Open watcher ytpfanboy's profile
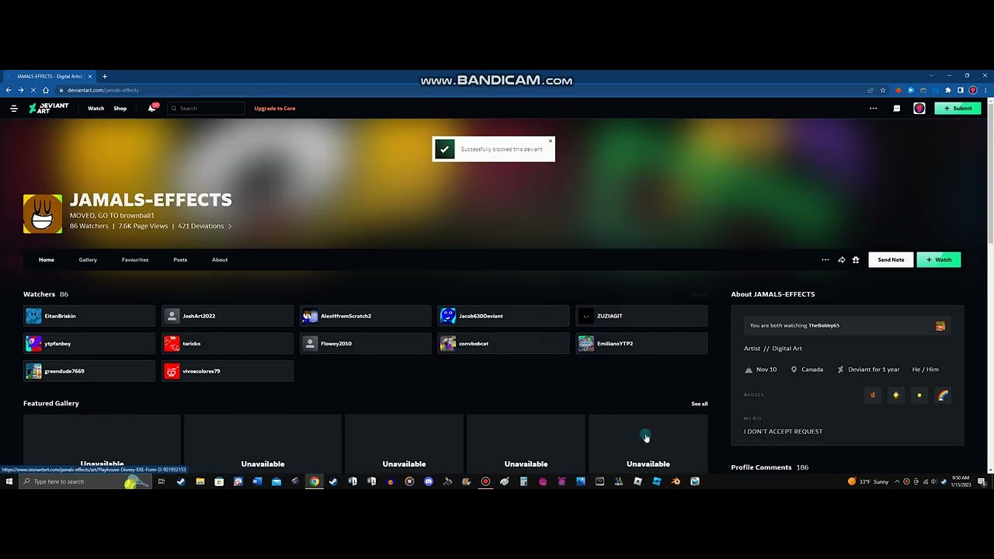994x559 pixels. pyautogui.click(x=89, y=344)
